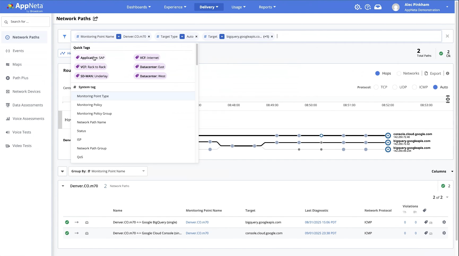
Task: Click the help question mark icon
Action: coord(368,7)
